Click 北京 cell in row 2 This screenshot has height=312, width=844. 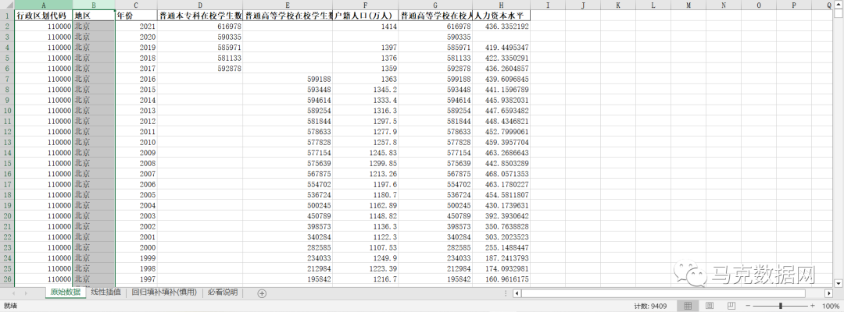click(x=94, y=27)
